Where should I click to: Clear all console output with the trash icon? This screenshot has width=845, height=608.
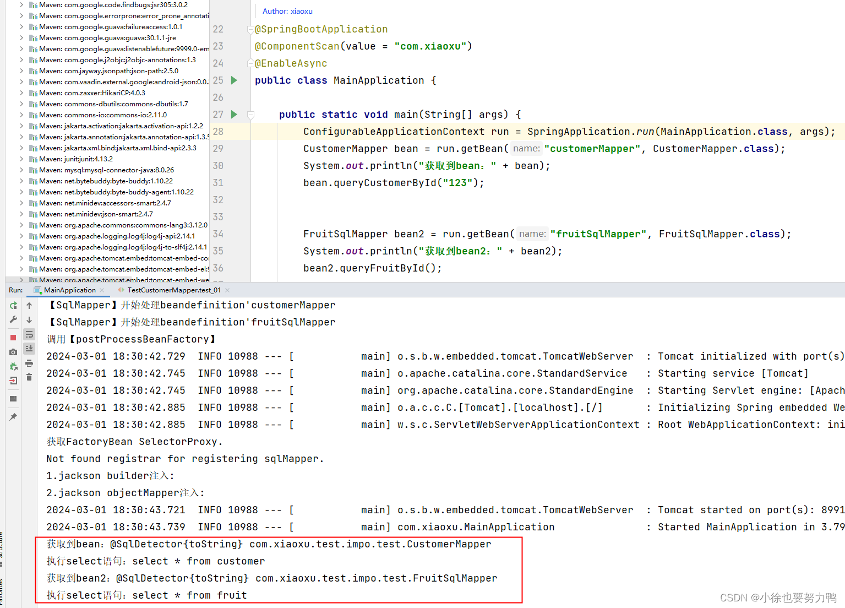click(29, 377)
